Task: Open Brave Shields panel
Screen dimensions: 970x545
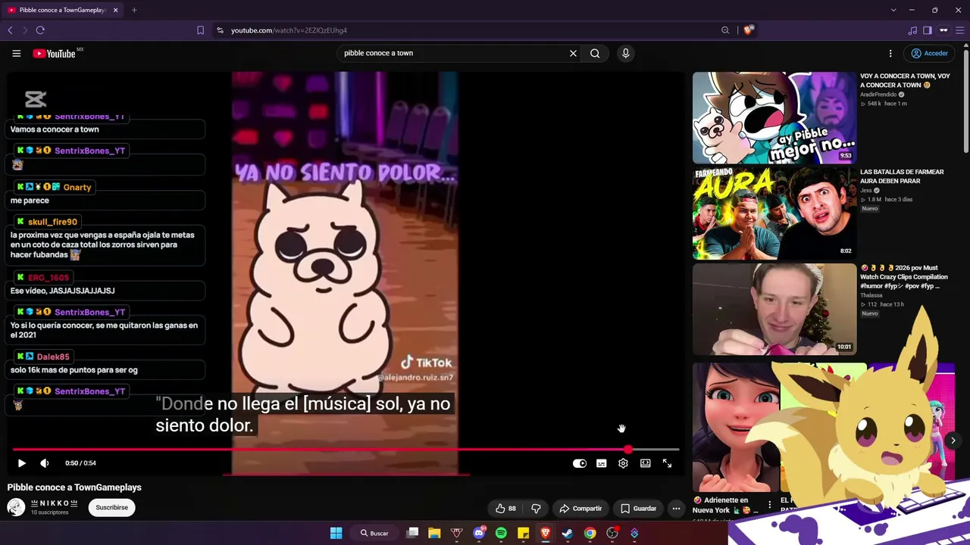Action: tap(748, 30)
